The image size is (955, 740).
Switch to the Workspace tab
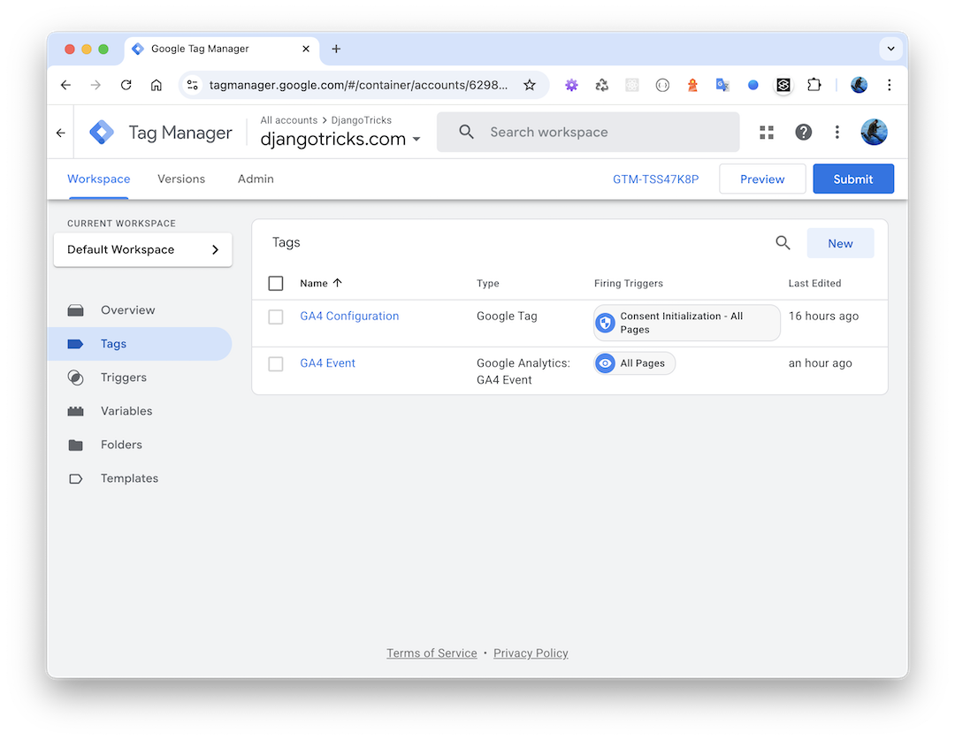pos(99,179)
